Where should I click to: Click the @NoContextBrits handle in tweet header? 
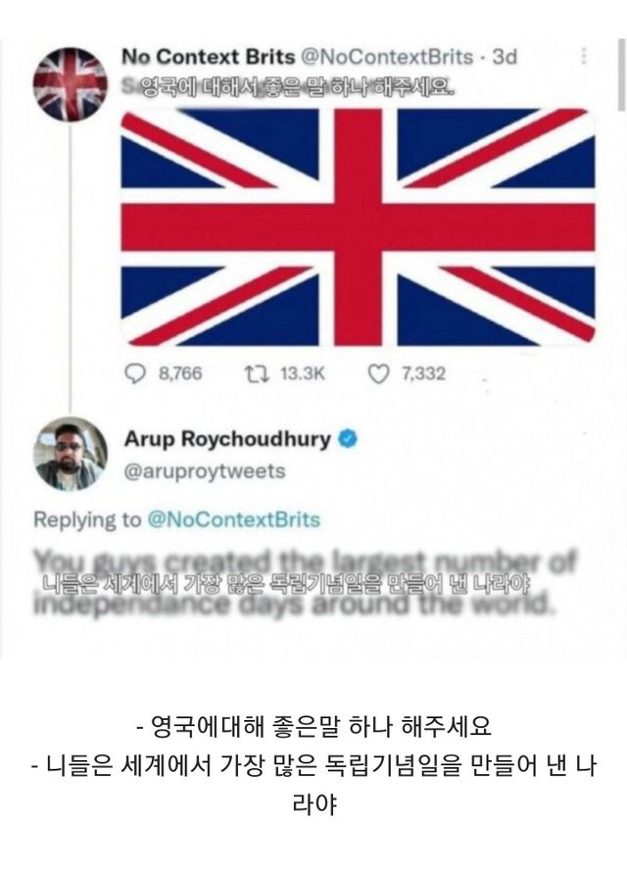[387, 57]
